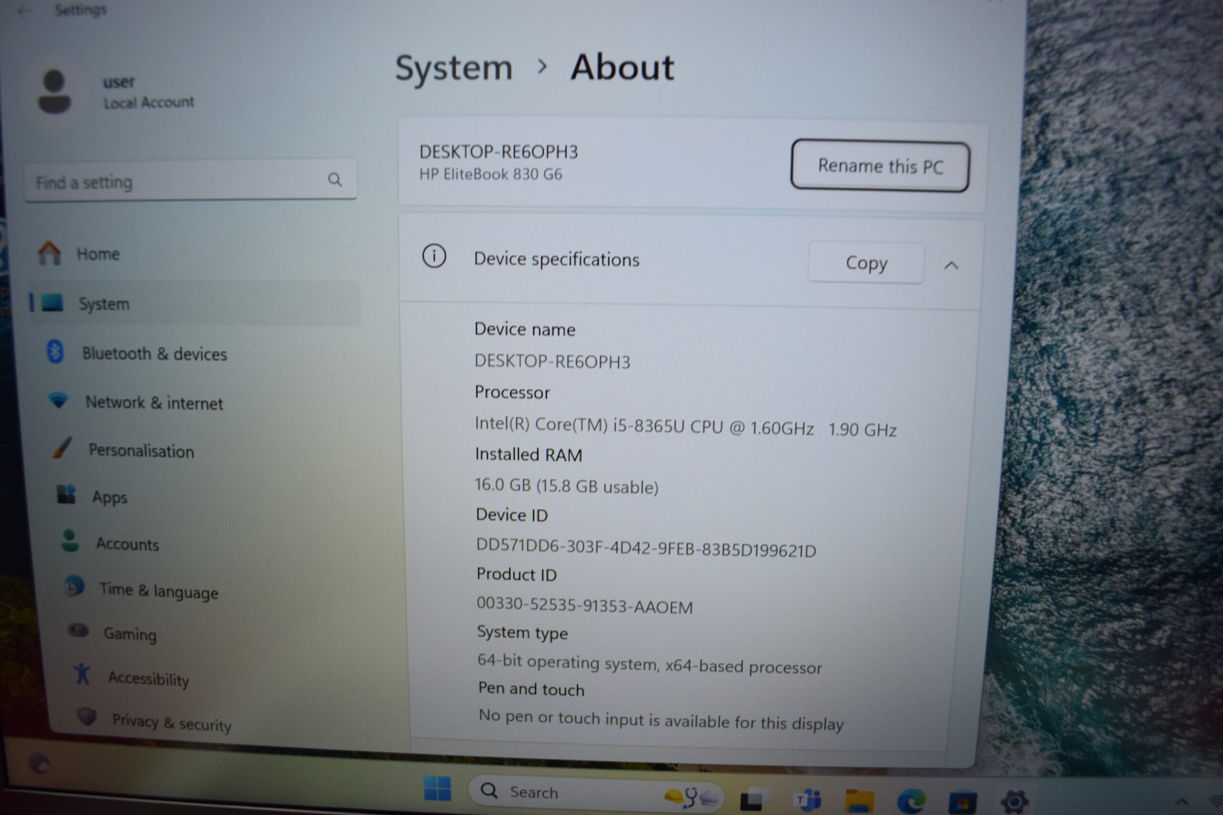This screenshot has width=1223, height=815.
Task: Click DESKTOP-RE6OPH3 under Device name
Action: pos(552,361)
